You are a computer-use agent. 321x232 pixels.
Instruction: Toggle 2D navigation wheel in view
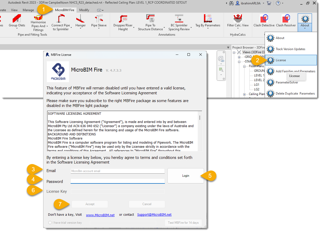point(221,59)
